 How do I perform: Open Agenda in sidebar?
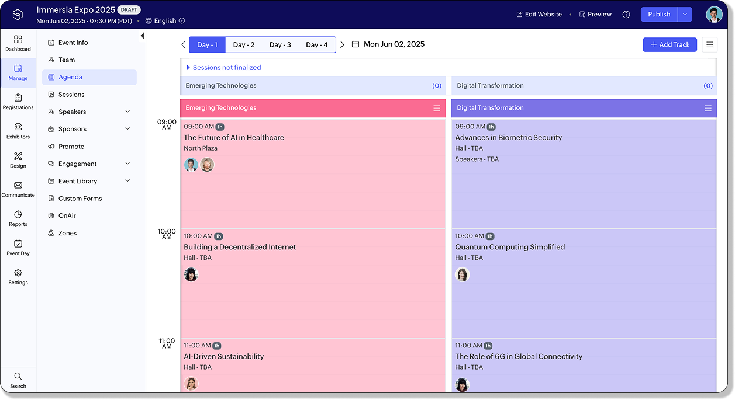[x=89, y=77]
